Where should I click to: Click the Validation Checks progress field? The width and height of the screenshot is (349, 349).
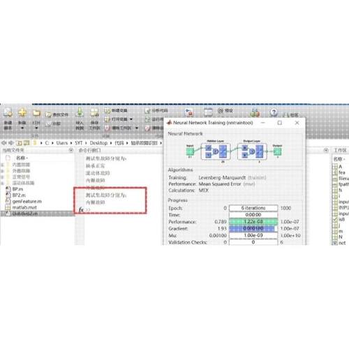[253, 242]
